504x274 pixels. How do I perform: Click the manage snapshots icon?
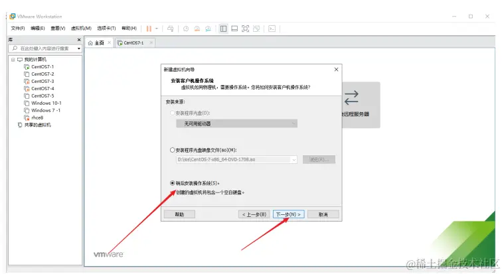(208, 29)
